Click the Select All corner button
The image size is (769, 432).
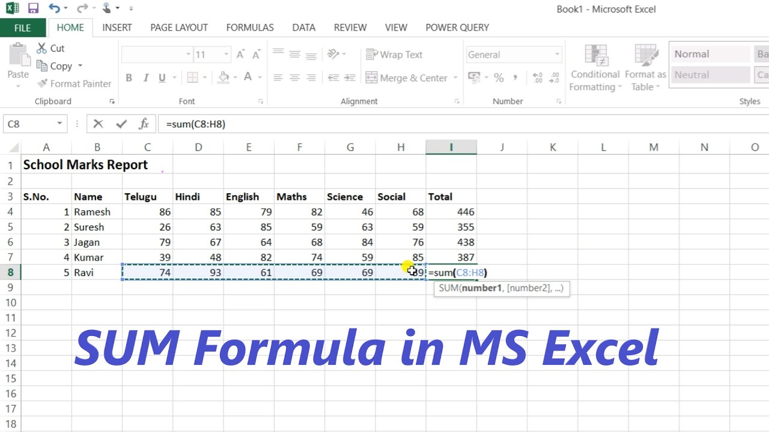[x=10, y=147]
